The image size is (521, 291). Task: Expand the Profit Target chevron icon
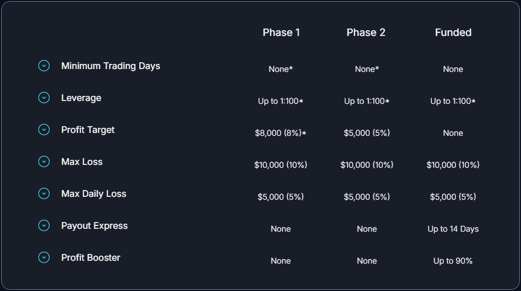pos(44,130)
